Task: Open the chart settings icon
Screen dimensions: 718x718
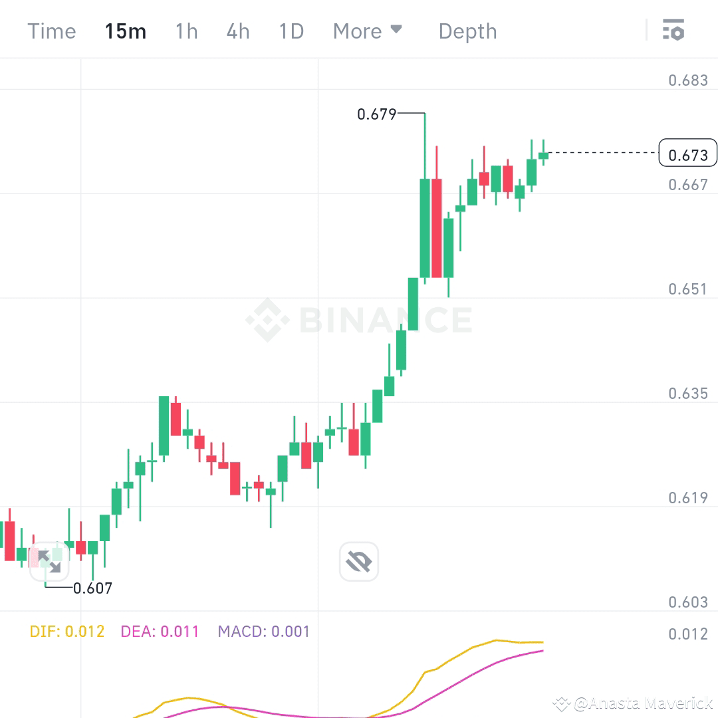Action: click(673, 30)
